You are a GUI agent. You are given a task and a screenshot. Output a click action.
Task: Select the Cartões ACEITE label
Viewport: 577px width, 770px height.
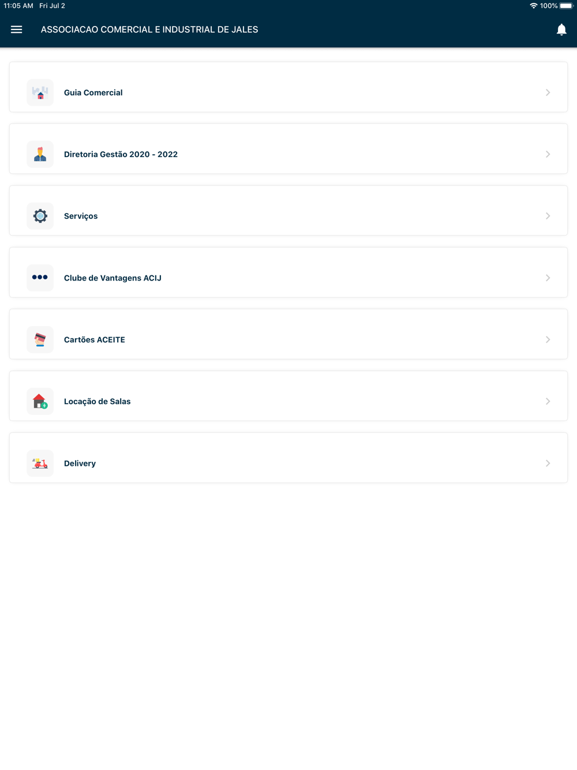(x=95, y=339)
